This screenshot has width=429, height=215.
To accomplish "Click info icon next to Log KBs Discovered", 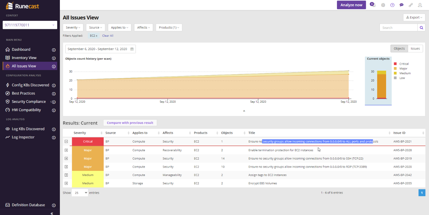I will pos(54,129).
